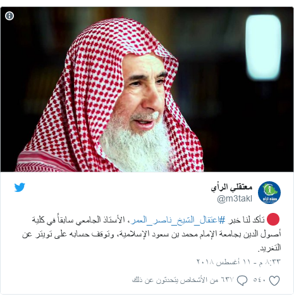
Task: Like the tweet with the heart icon
Action: point(274,281)
